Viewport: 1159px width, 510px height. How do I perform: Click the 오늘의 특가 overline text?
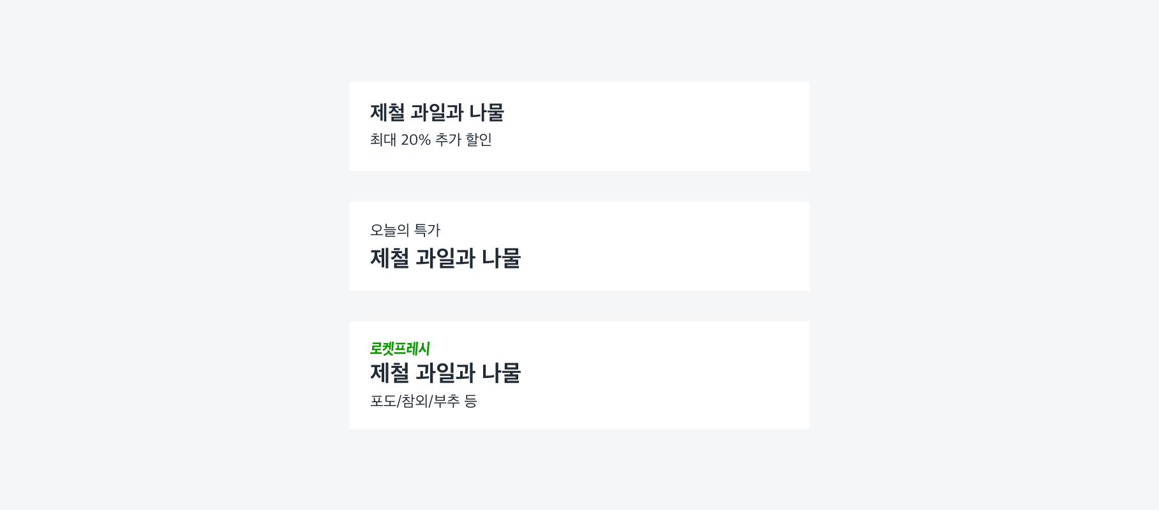coord(405,230)
